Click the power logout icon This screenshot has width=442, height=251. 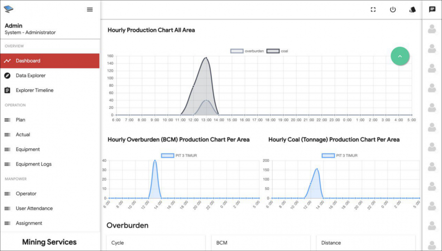[393, 10]
